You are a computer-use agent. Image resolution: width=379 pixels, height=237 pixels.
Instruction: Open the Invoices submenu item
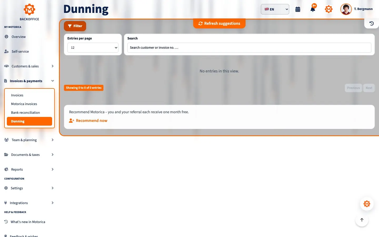(29, 95)
